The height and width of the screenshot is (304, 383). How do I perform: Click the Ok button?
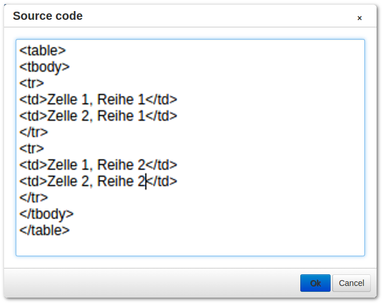coord(315,283)
